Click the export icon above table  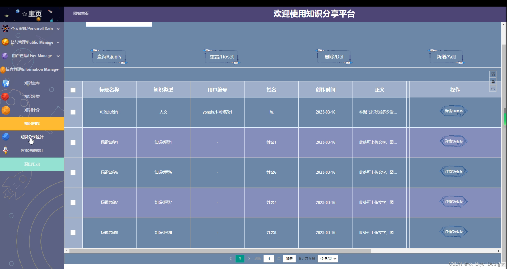pos(493,81)
